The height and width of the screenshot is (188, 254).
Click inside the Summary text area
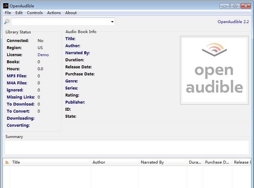click(127, 148)
